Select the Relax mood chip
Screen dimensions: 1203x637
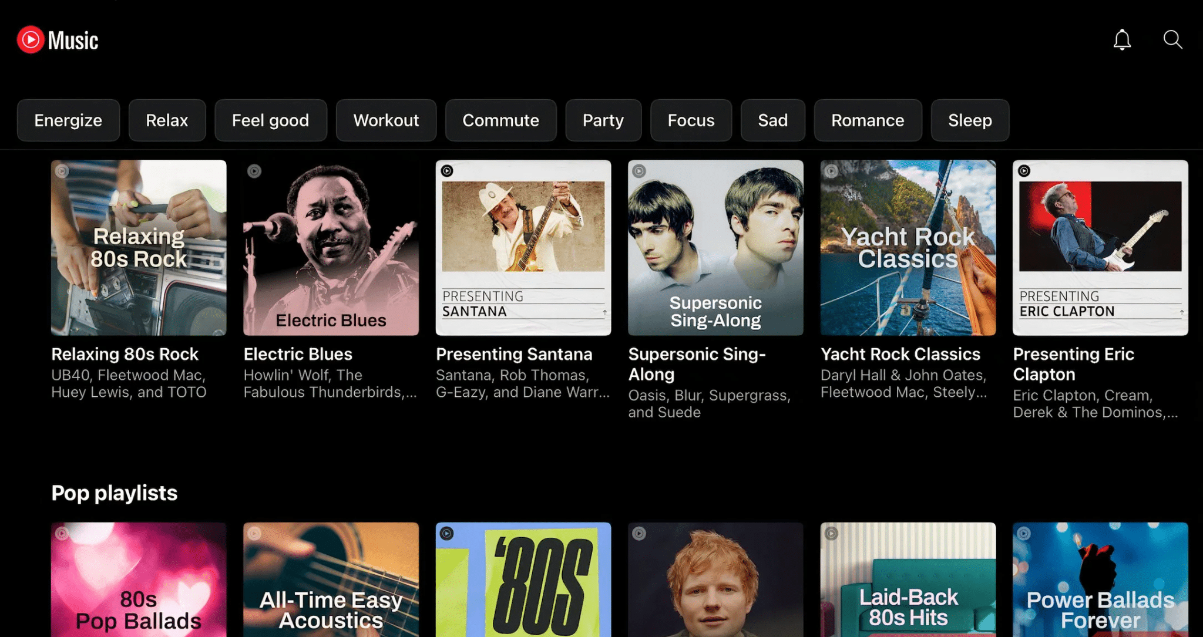point(167,120)
